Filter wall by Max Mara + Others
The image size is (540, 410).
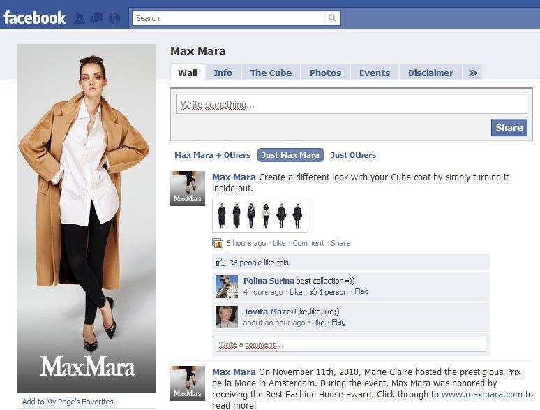coord(213,155)
